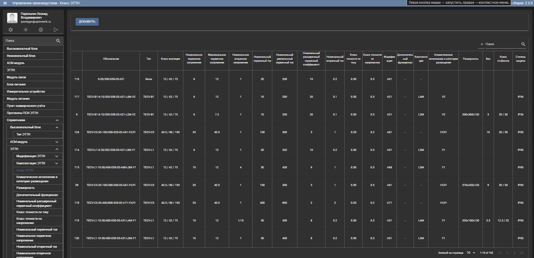Sort by the Обозначение column header
Image resolution: width=534 pixels, height=258 pixels.
(x=111, y=59)
